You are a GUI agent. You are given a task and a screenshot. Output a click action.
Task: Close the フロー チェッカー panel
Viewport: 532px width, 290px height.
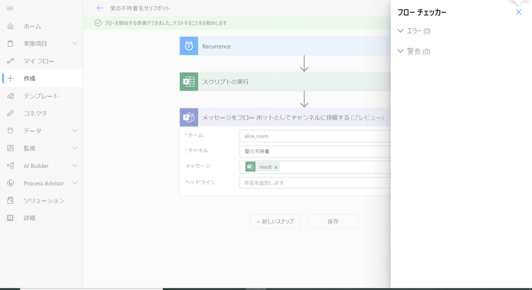click(519, 12)
